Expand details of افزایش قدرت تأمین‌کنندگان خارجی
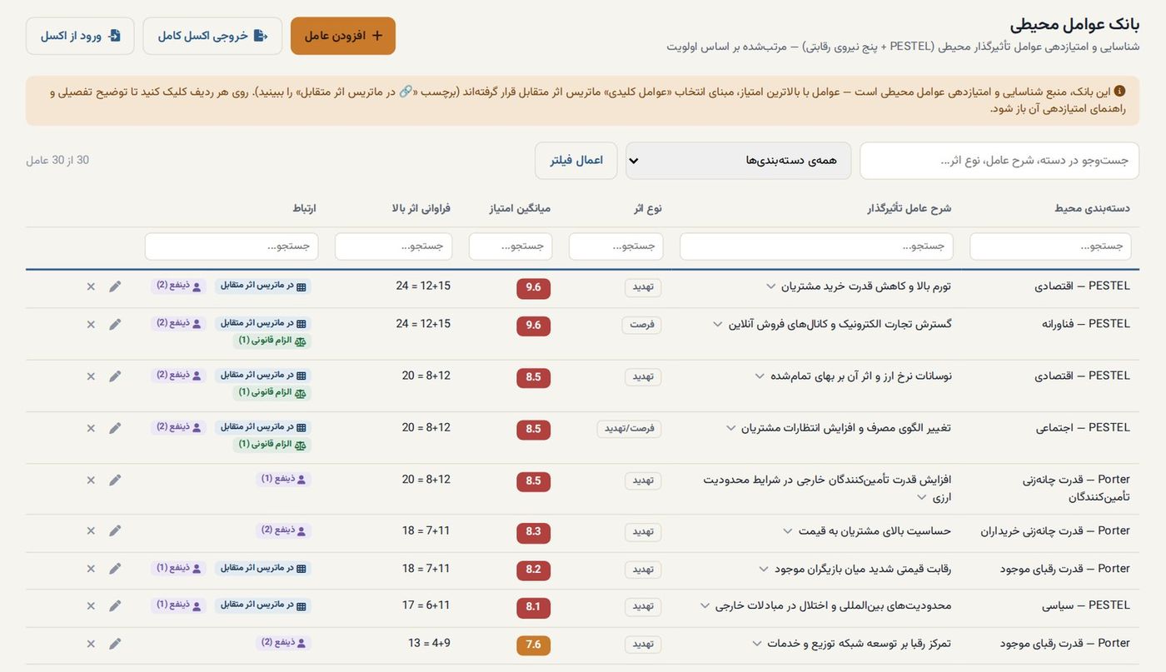 tap(921, 497)
